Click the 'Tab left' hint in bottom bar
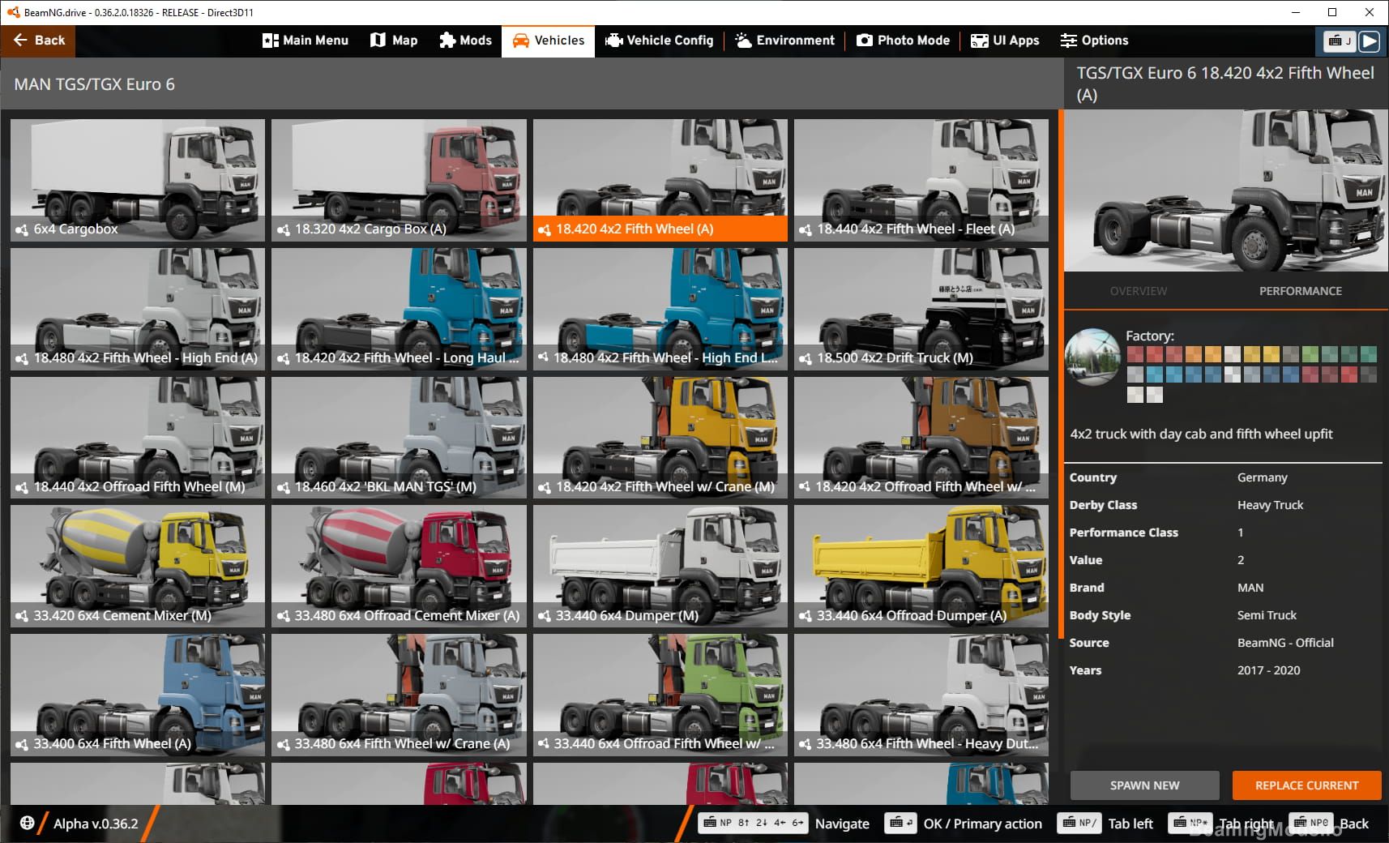Screen dimensions: 1389x843 1130,824
